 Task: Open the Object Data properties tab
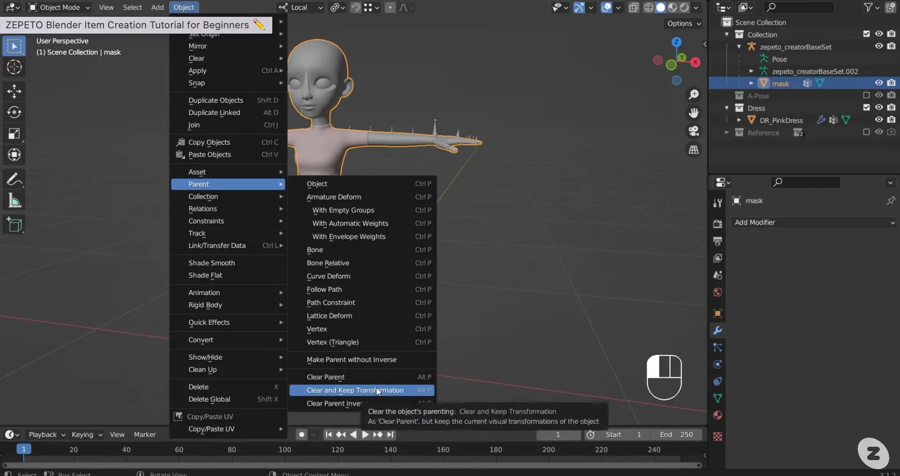pyautogui.click(x=717, y=398)
